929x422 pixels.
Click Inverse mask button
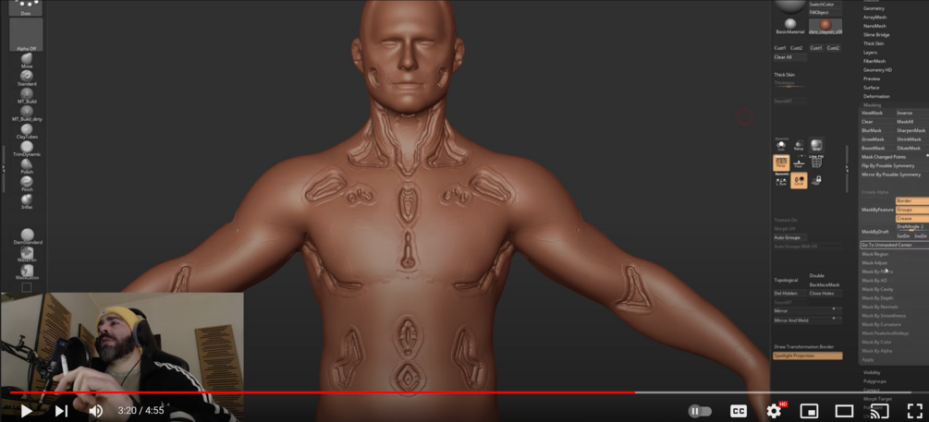[911, 113]
